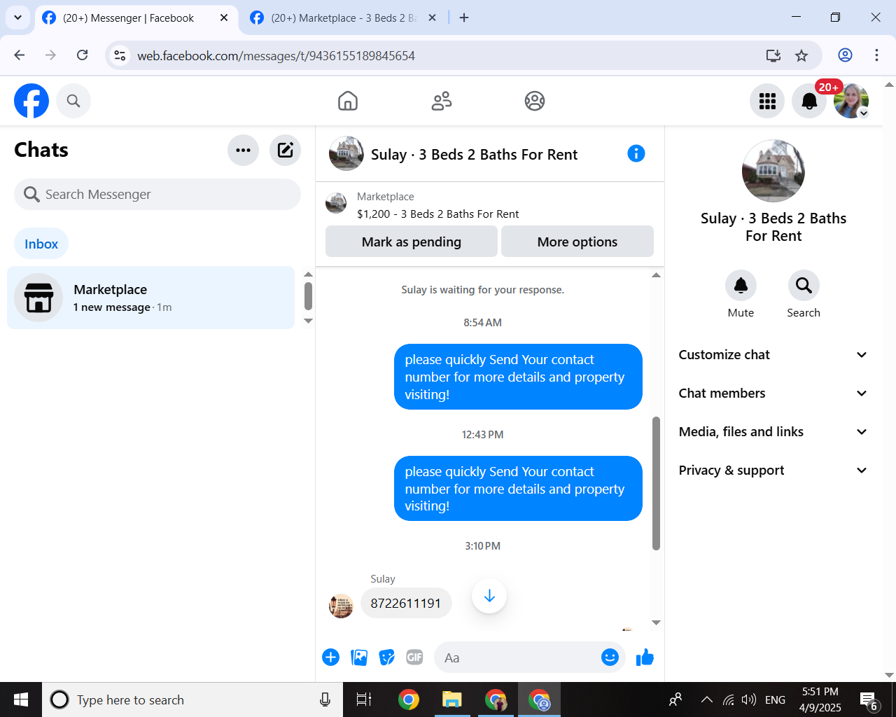
Task: Open the Friends icon in top navigation
Action: 442,101
